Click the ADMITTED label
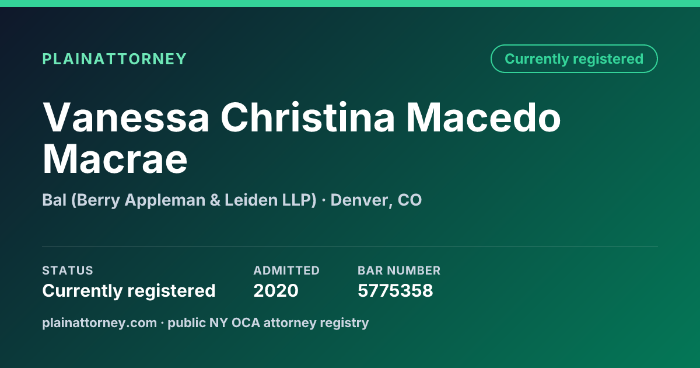Viewport: 700px width, 368px height. pyautogui.click(x=286, y=270)
